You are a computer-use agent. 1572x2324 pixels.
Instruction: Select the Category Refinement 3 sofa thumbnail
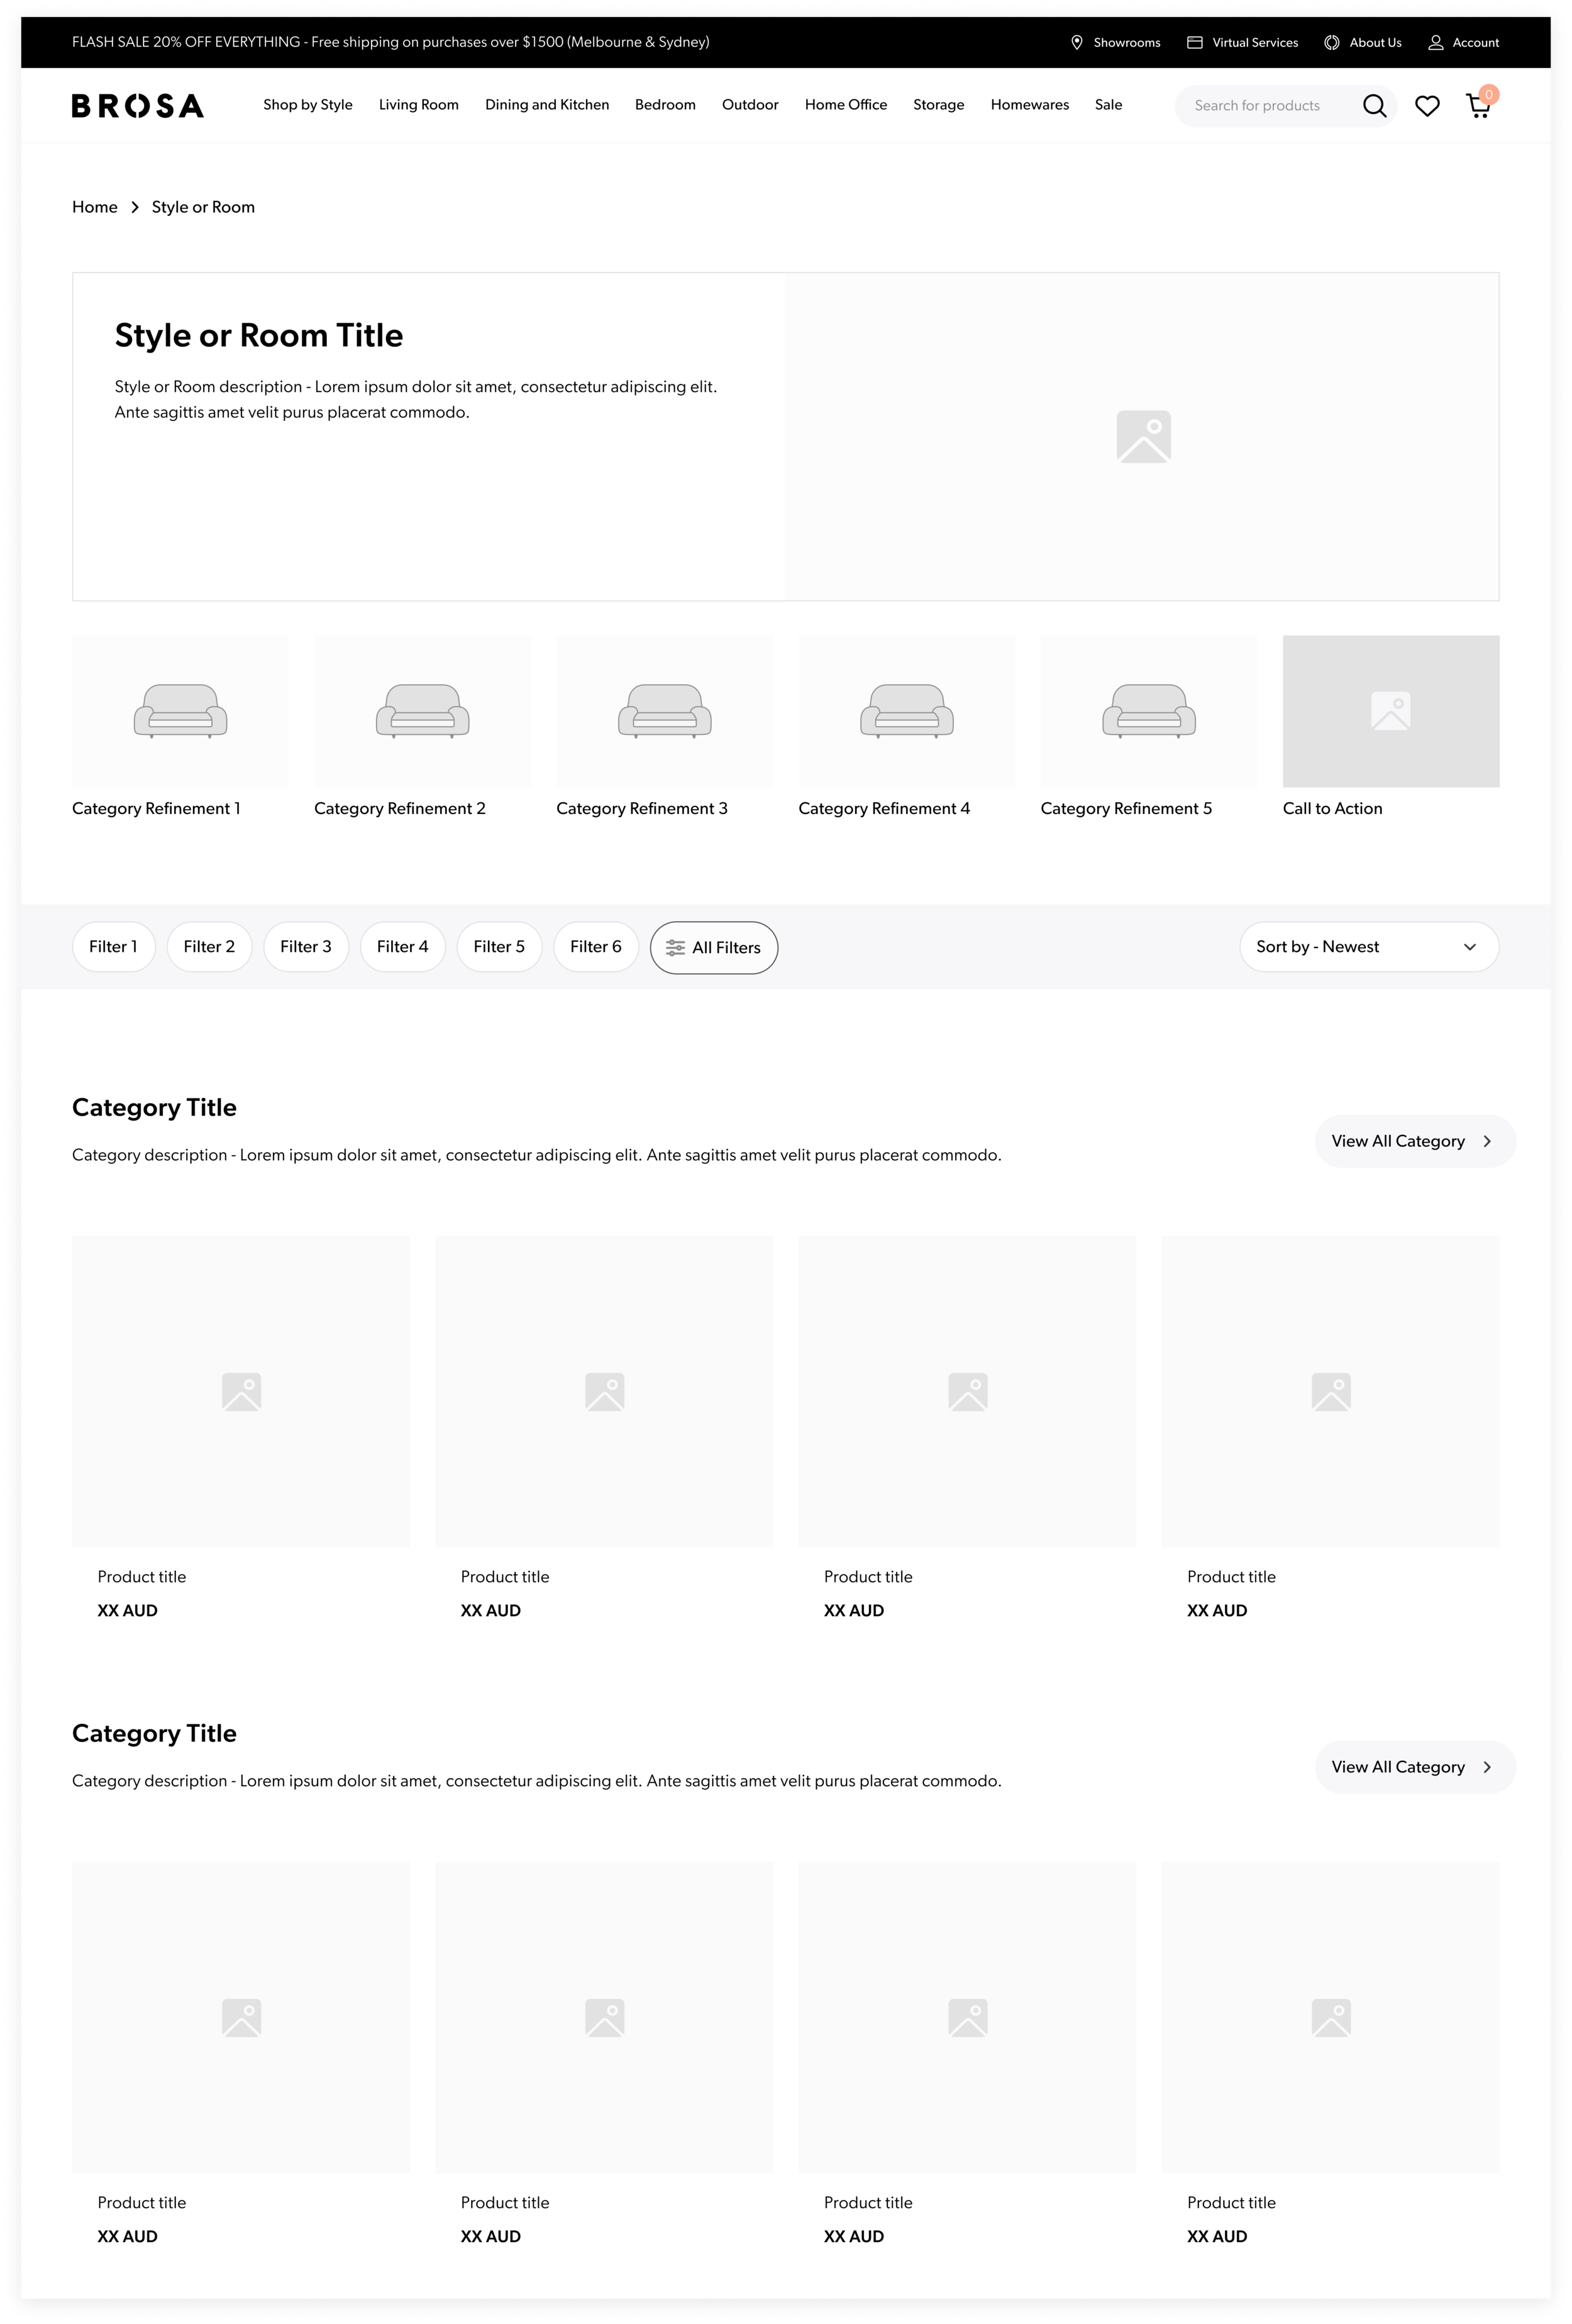pyautogui.click(x=665, y=711)
